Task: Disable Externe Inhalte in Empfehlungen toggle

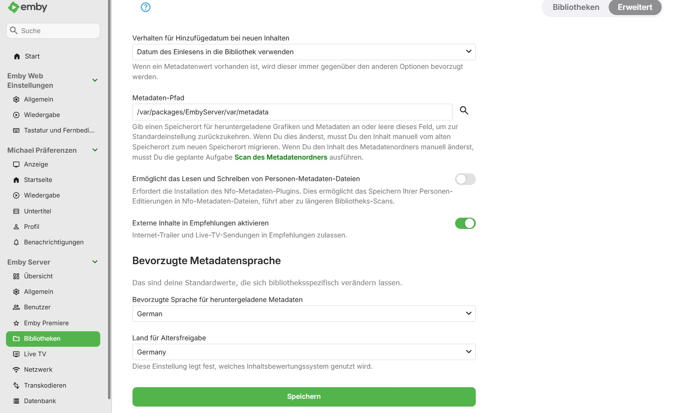Action: [465, 223]
